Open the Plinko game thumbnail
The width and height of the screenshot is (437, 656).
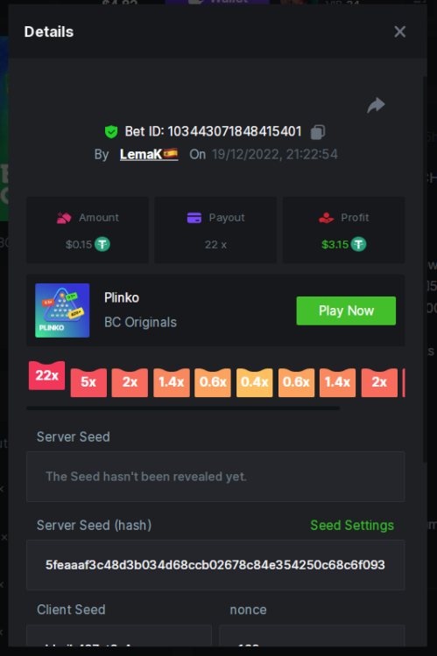62,311
